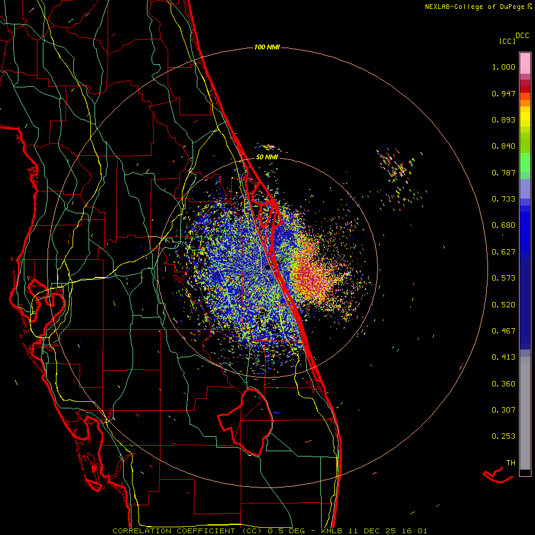Select the 0.680 legend value

(503, 225)
